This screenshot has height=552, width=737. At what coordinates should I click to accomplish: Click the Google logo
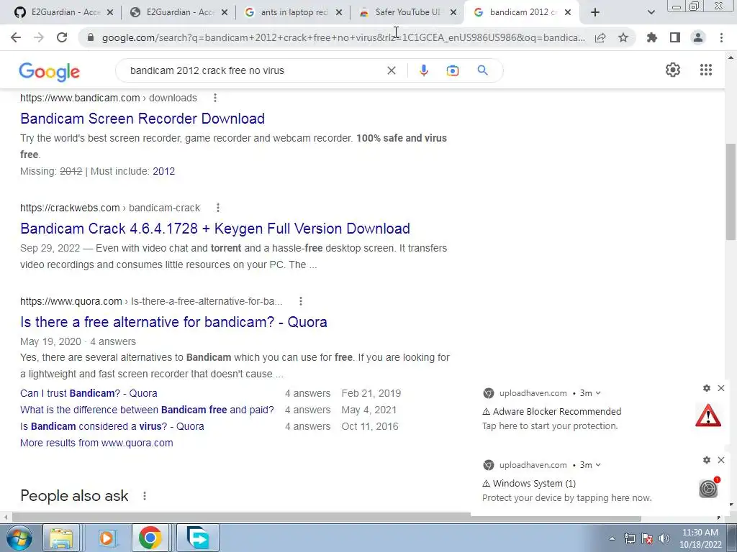(50, 71)
